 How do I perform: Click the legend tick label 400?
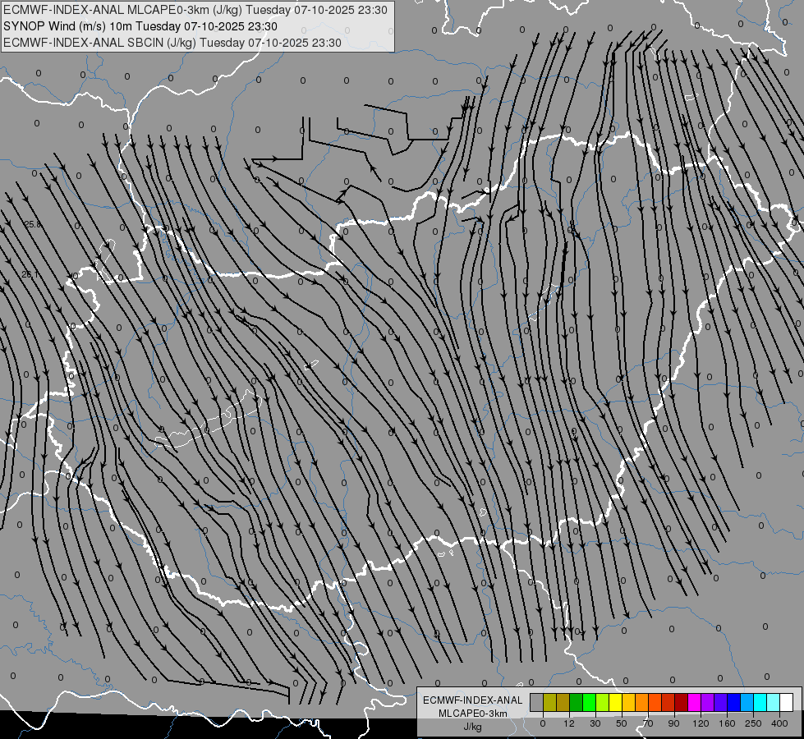tap(779, 723)
